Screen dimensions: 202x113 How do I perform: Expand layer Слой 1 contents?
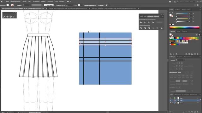175,103
